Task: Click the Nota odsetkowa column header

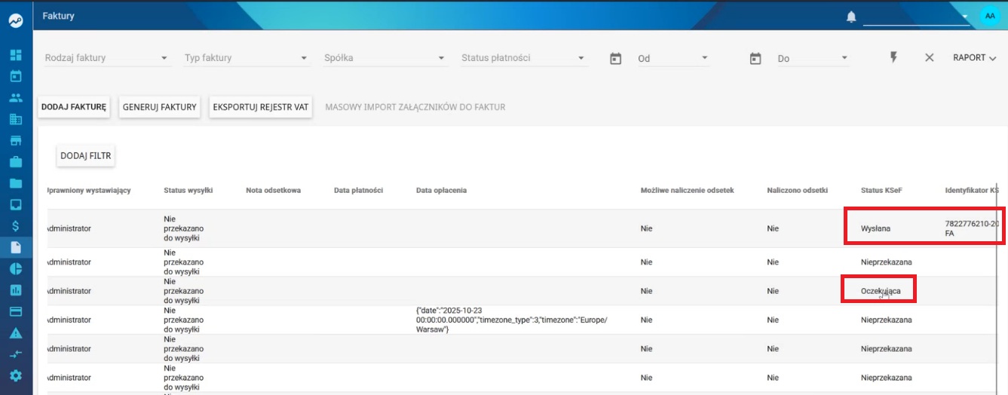Action: tap(274, 190)
